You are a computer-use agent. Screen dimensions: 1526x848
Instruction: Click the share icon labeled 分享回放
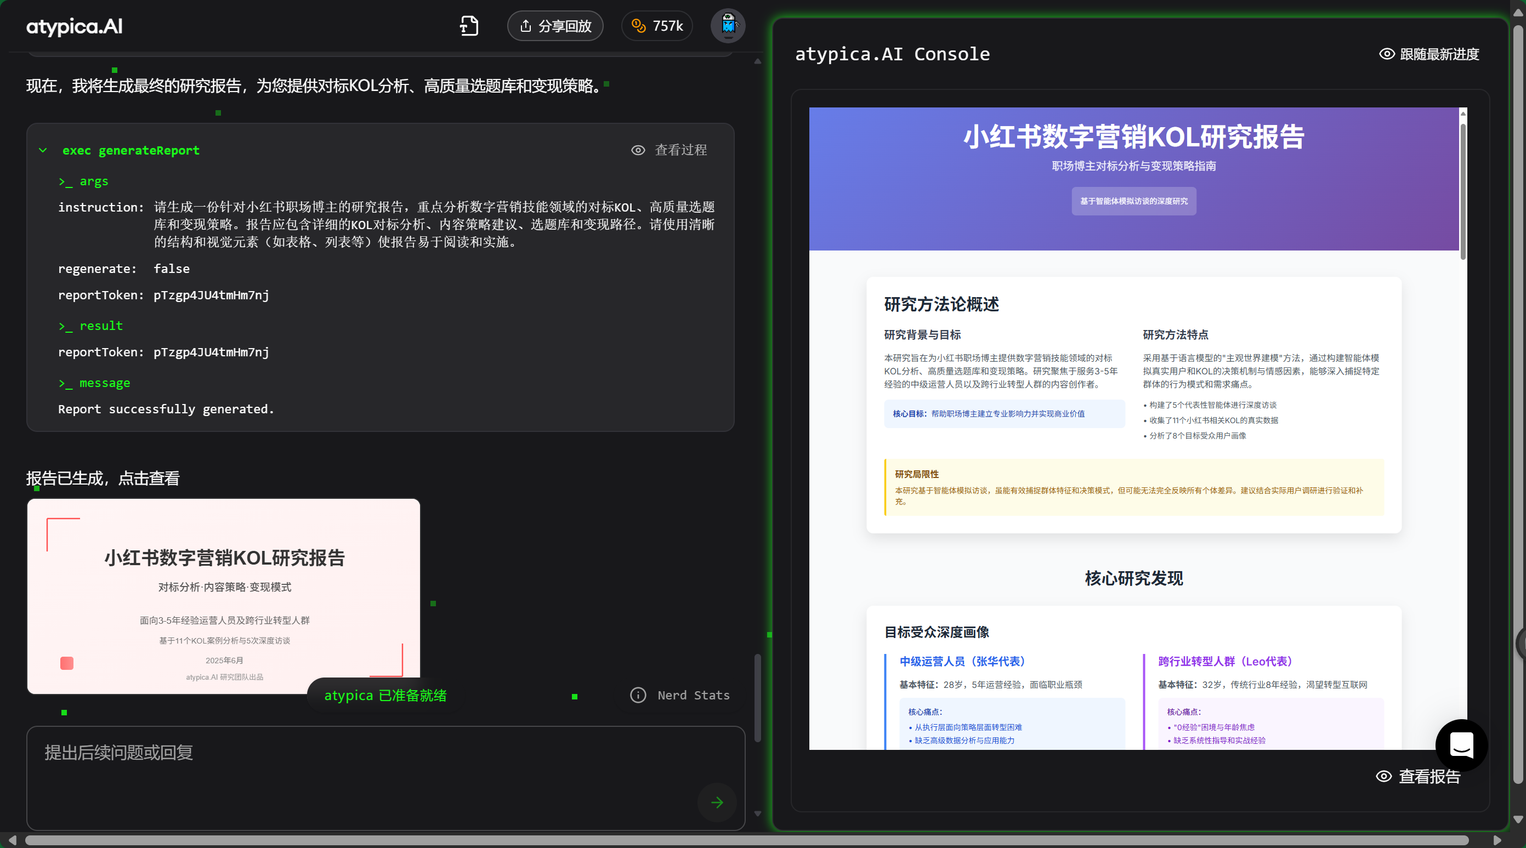pos(525,26)
